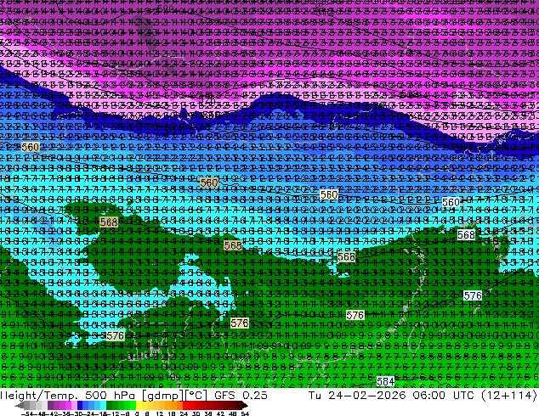Click the '[°C]' unit label in title
This screenshot has width=539, height=416.
(x=196, y=395)
